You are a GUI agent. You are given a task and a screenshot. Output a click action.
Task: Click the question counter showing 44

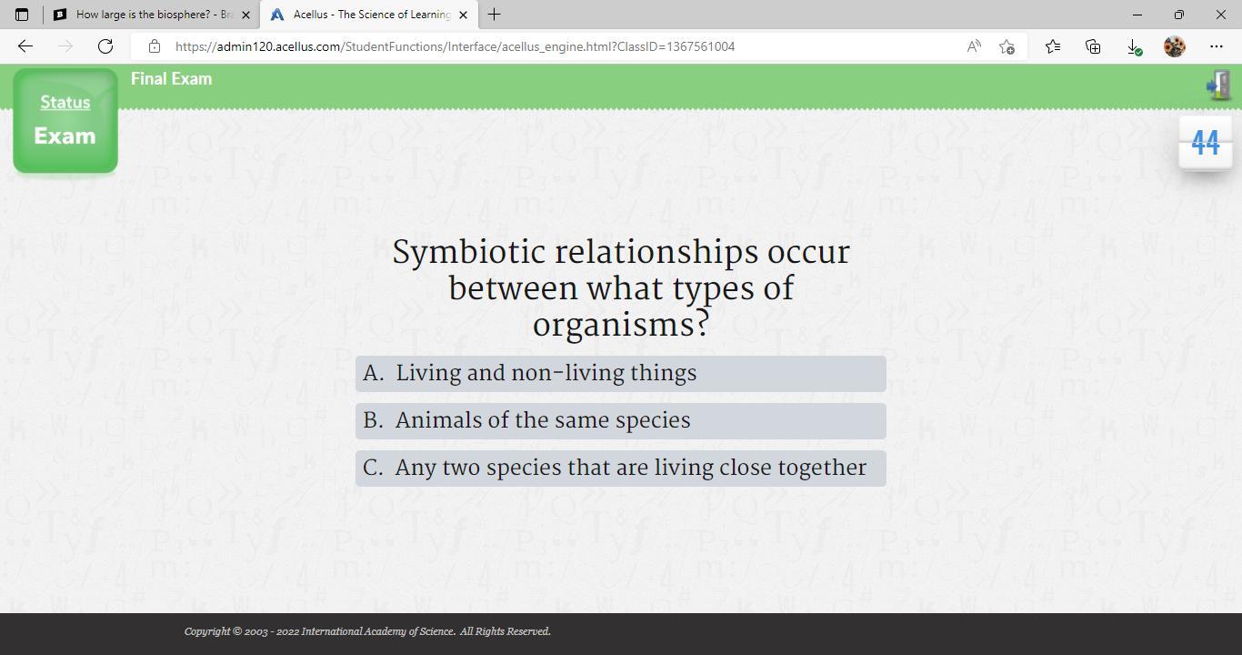(1206, 143)
